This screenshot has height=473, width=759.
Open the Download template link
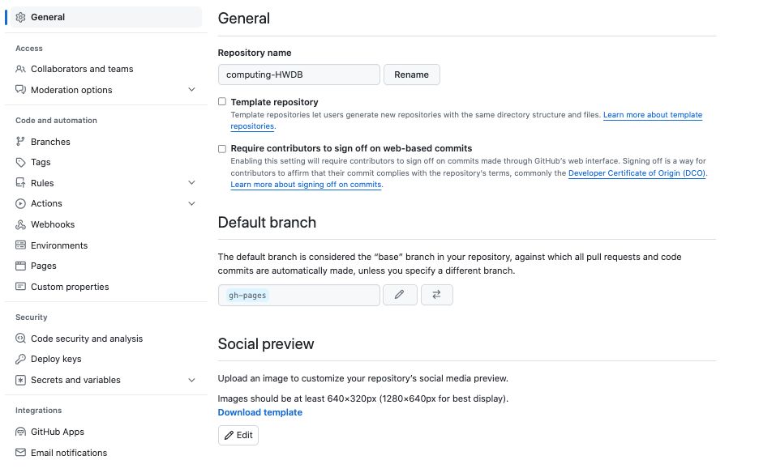tap(259, 412)
